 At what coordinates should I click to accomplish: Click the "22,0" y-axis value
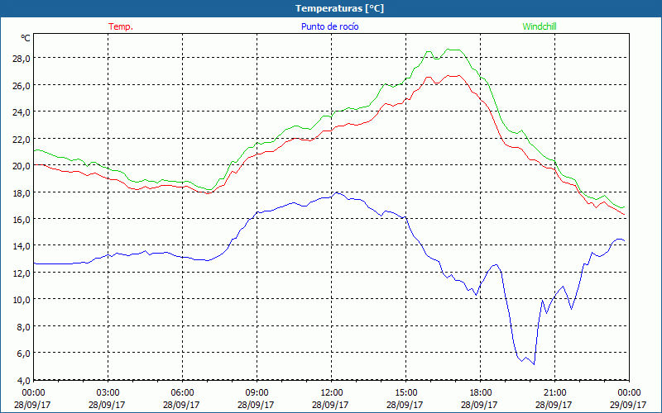(x=21, y=139)
